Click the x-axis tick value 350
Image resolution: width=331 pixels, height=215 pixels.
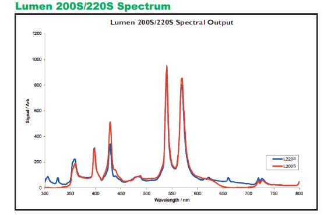click(x=70, y=193)
